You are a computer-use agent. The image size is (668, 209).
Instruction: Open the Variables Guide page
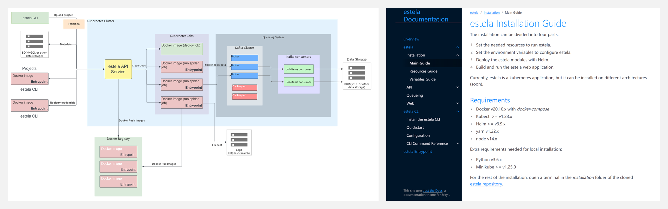422,79
